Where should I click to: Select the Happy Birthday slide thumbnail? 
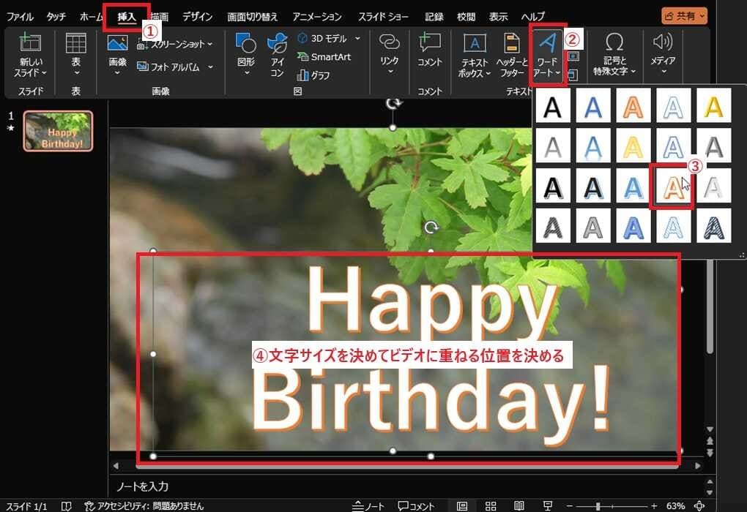59,131
